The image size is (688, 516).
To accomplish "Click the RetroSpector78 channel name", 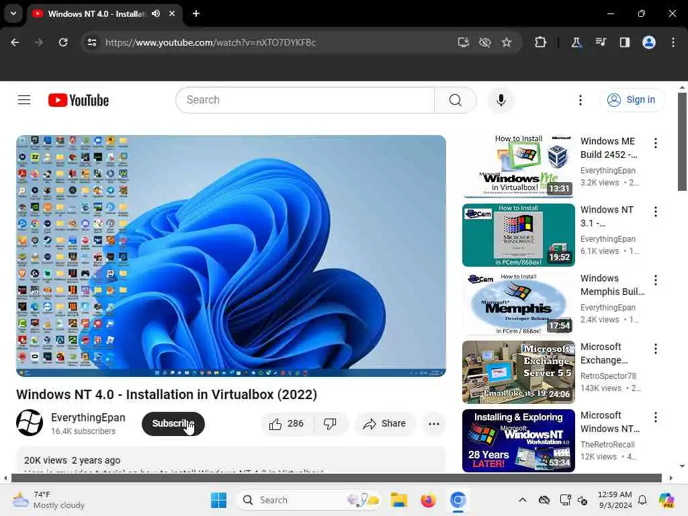I will (x=608, y=376).
